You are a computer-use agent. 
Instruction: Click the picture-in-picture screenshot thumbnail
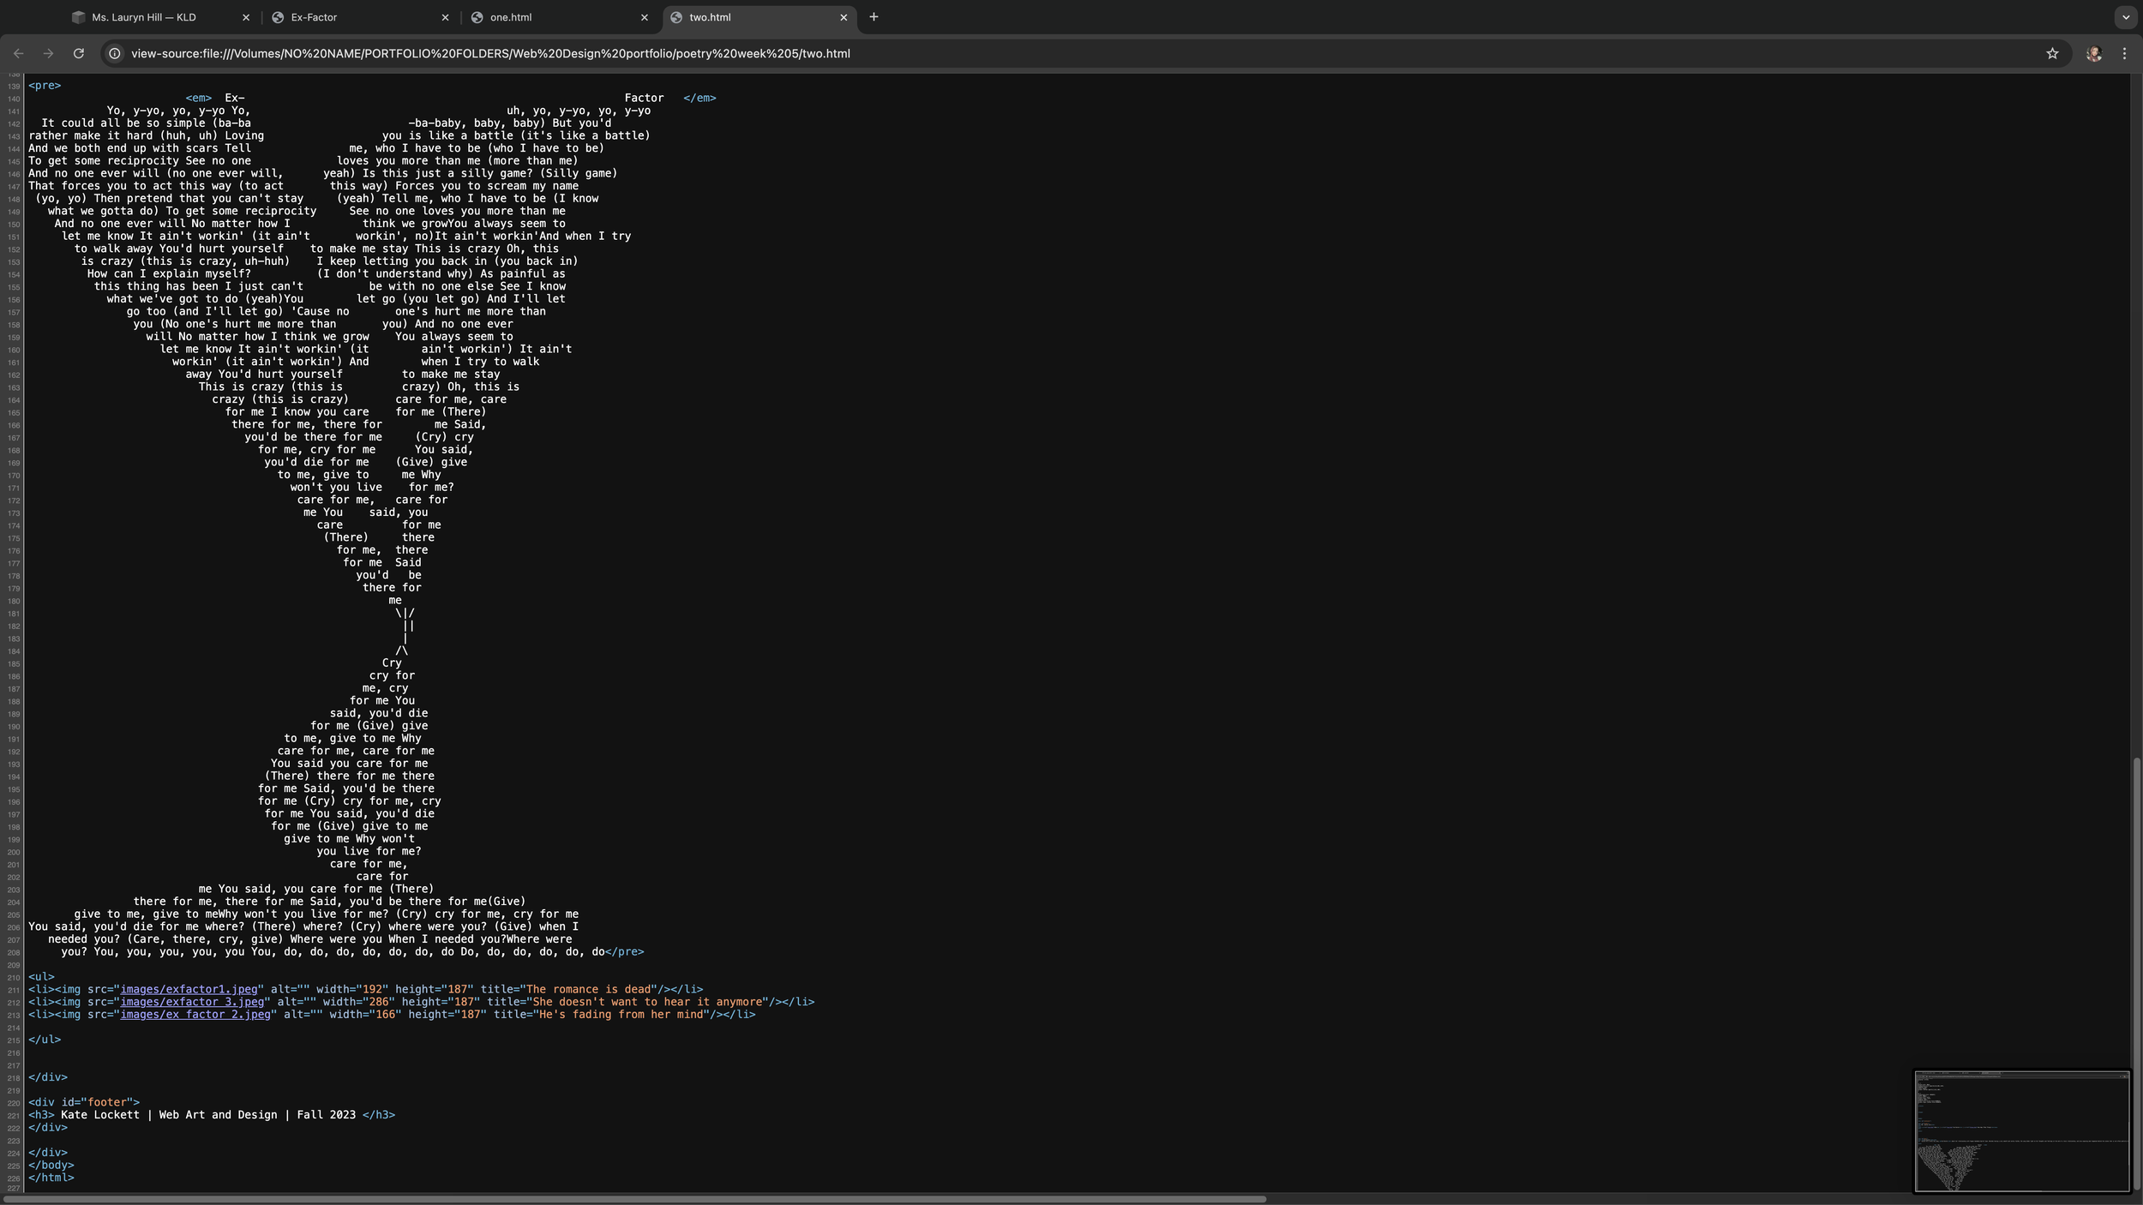[x=2021, y=1130]
